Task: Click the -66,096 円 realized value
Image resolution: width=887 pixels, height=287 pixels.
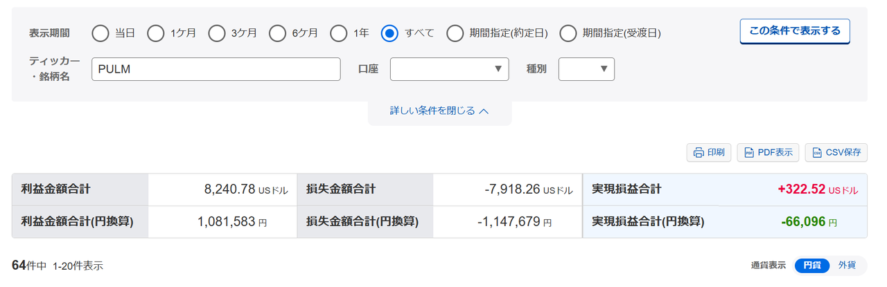Action: point(809,222)
